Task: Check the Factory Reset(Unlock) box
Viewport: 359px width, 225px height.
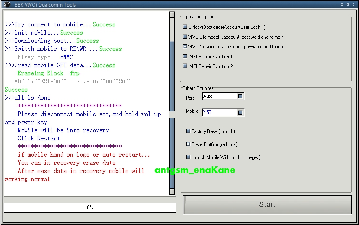Action: click(x=188, y=131)
